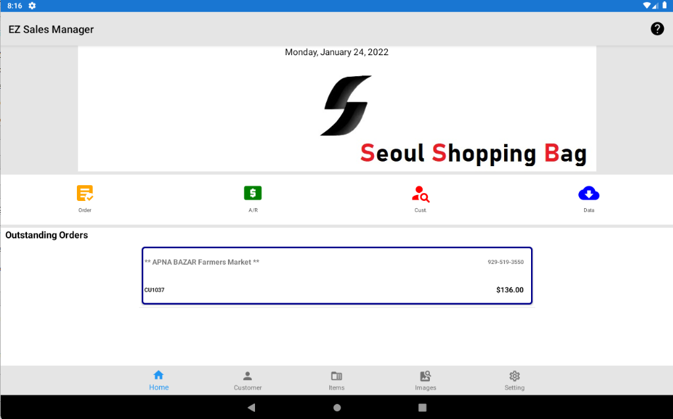Open the Cust. search icon
This screenshot has width=673, height=419.
click(421, 194)
